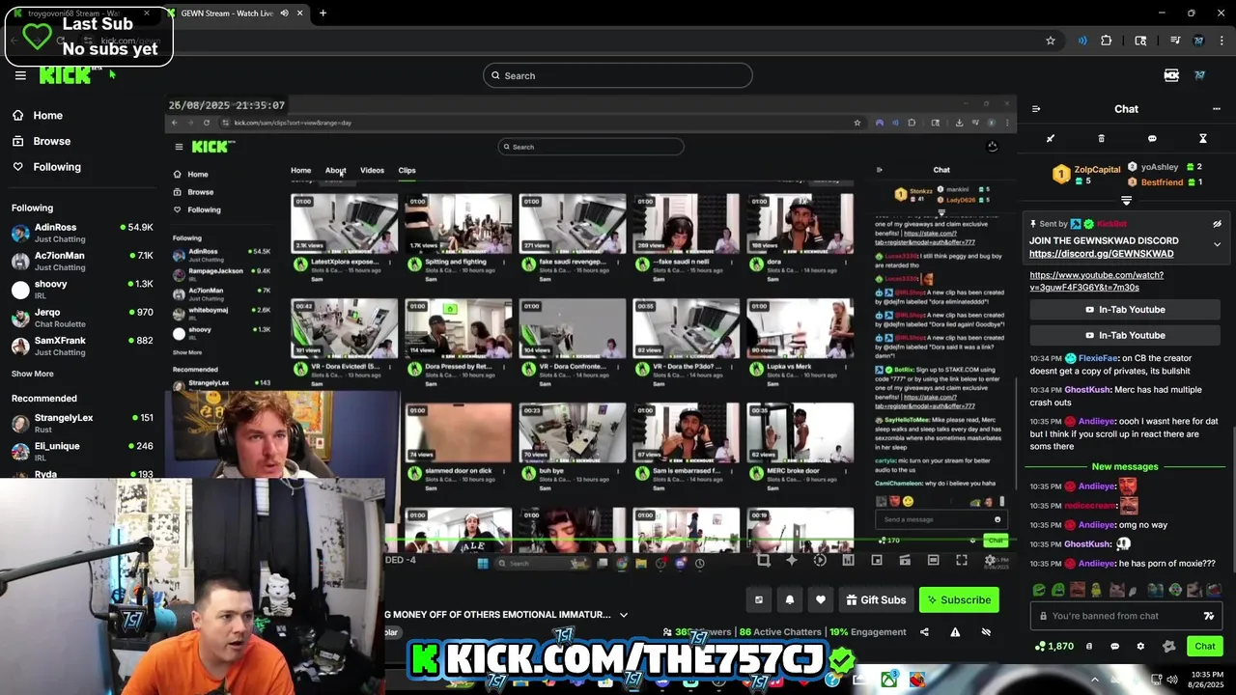The width and height of the screenshot is (1236, 695).
Task: Click the player stats bars icon
Action: [848, 560]
